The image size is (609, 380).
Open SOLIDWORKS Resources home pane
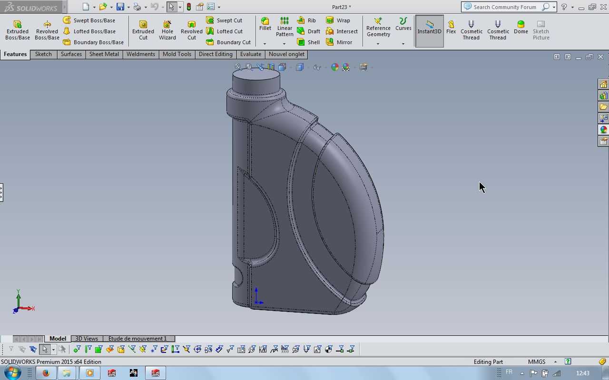click(603, 84)
